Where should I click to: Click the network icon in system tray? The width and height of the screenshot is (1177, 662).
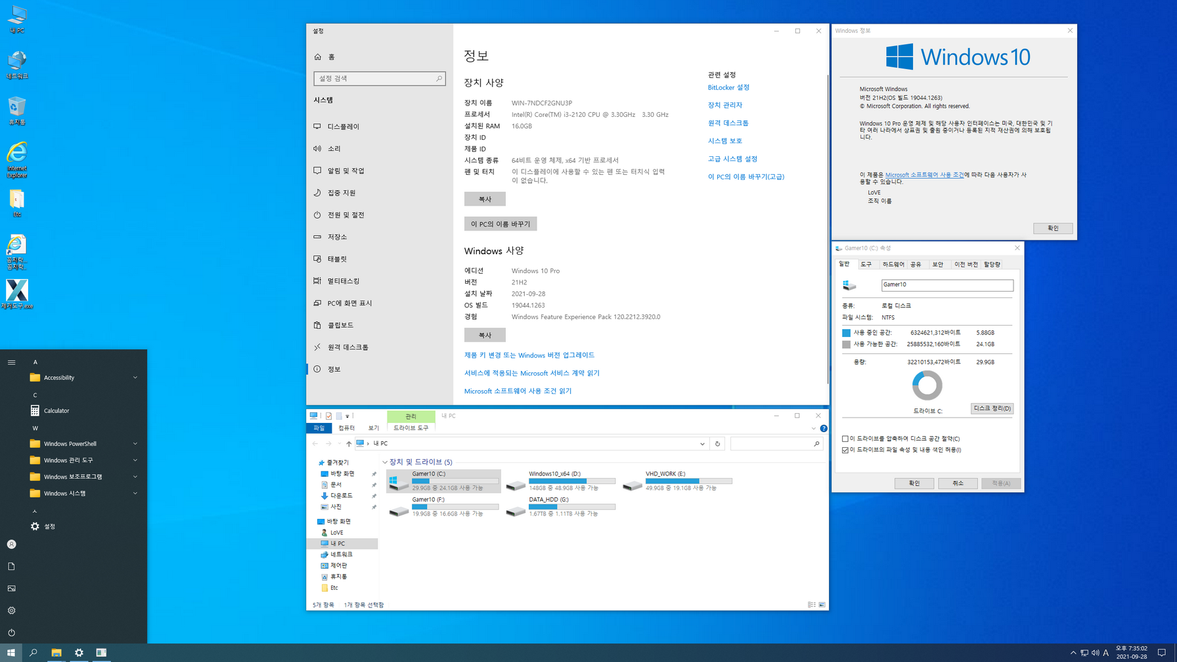click(x=1084, y=653)
